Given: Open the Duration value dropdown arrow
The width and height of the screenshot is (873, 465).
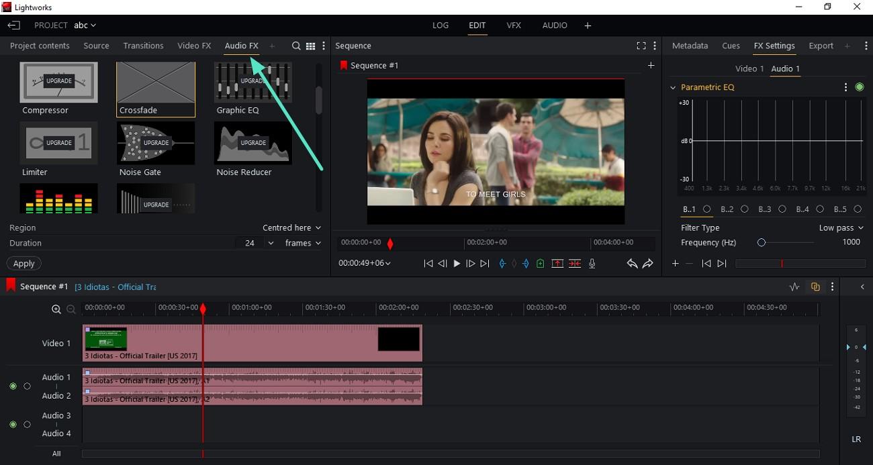Looking at the screenshot, I should tap(271, 244).
